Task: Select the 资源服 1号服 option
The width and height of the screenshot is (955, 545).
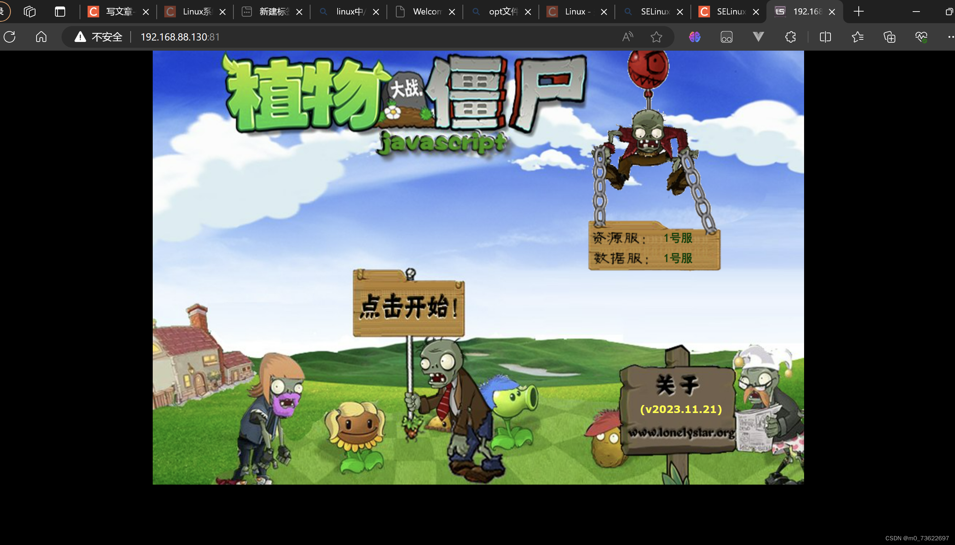Action: pos(678,238)
